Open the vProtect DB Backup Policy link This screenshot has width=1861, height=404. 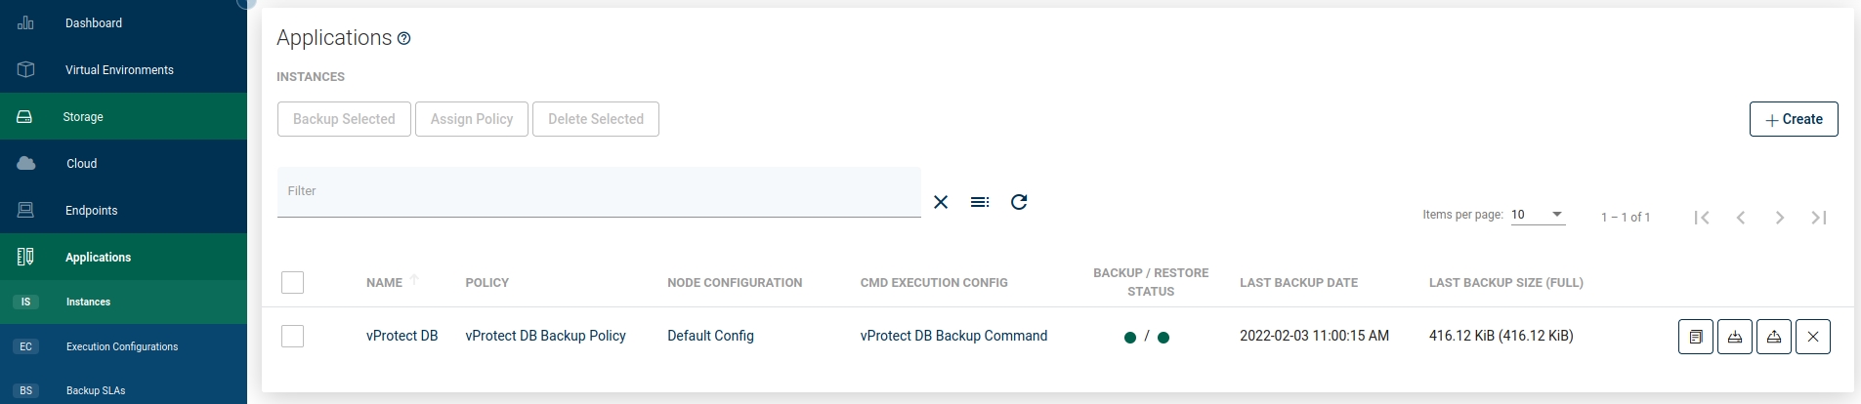coord(545,336)
